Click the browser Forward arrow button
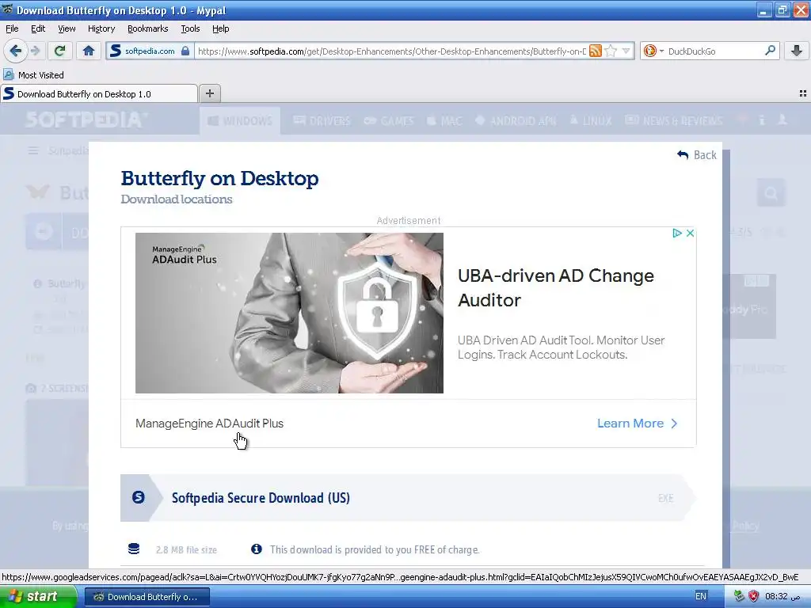Viewport: 811px width, 608px height. (35, 51)
